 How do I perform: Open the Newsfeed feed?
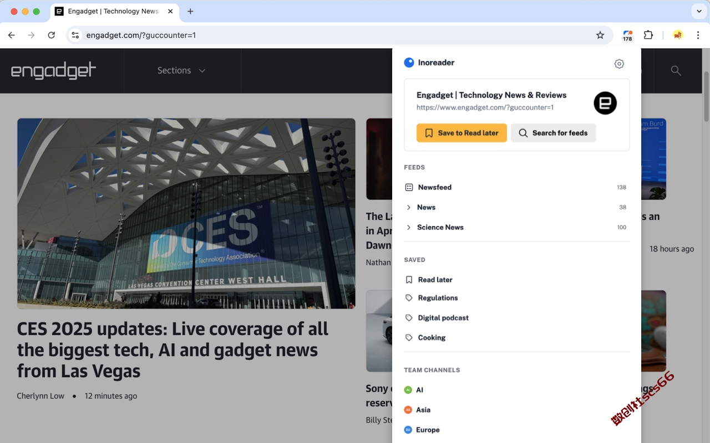[x=435, y=187]
